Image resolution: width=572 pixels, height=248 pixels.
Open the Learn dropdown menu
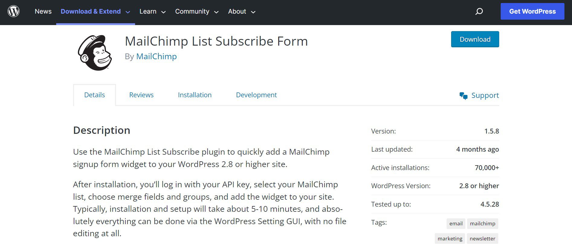coord(148,11)
